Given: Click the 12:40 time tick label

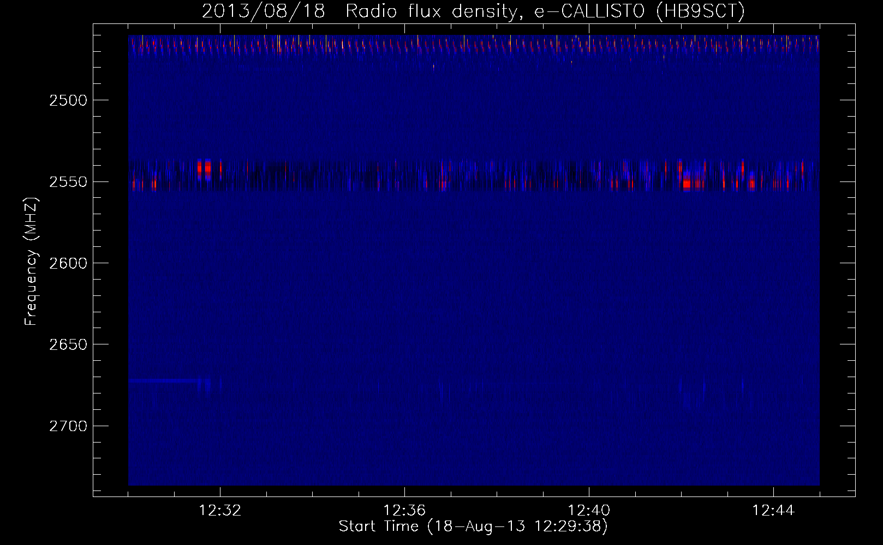Looking at the screenshot, I should pyautogui.click(x=589, y=511).
